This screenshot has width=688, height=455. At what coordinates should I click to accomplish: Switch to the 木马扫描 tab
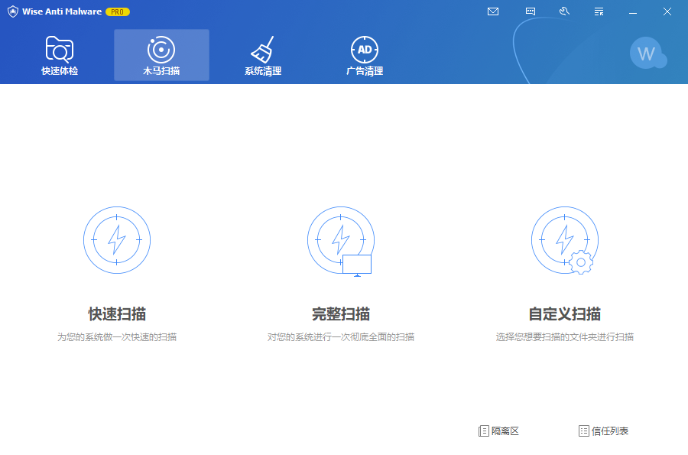click(161, 55)
